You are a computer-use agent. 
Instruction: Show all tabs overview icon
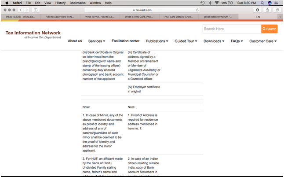277,10
